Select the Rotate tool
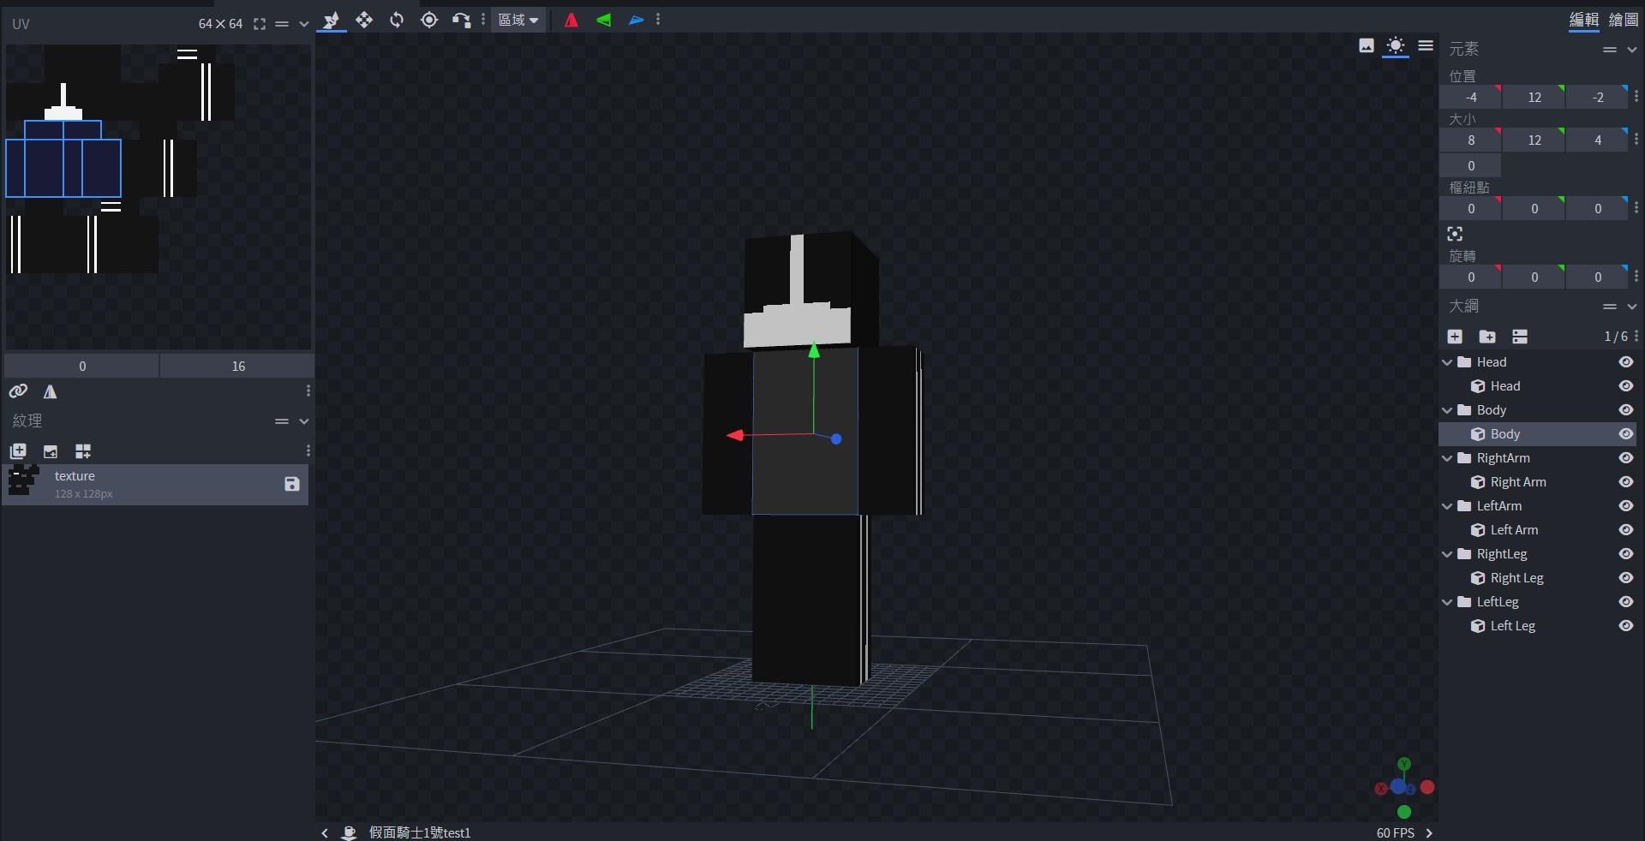Screen dimensions: 1645x841 tap(398, 21)
